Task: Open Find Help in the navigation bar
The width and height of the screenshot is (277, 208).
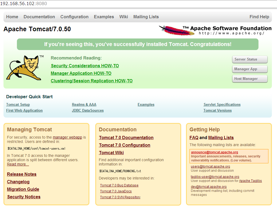Action: 259,17
